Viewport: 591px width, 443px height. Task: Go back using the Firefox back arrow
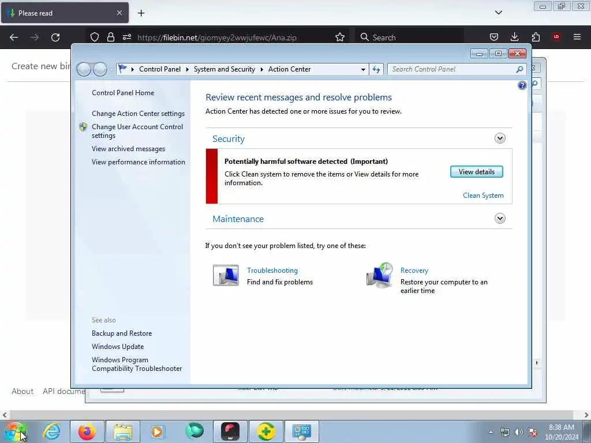(x=14, y=37)
